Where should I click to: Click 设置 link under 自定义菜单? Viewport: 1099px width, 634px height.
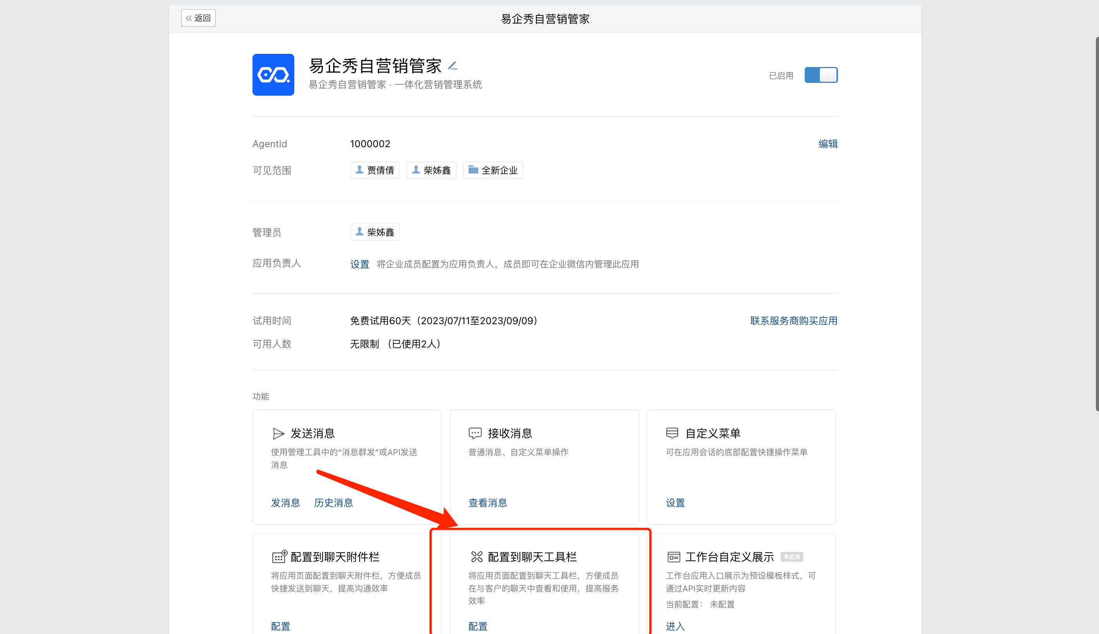[675, 503]
